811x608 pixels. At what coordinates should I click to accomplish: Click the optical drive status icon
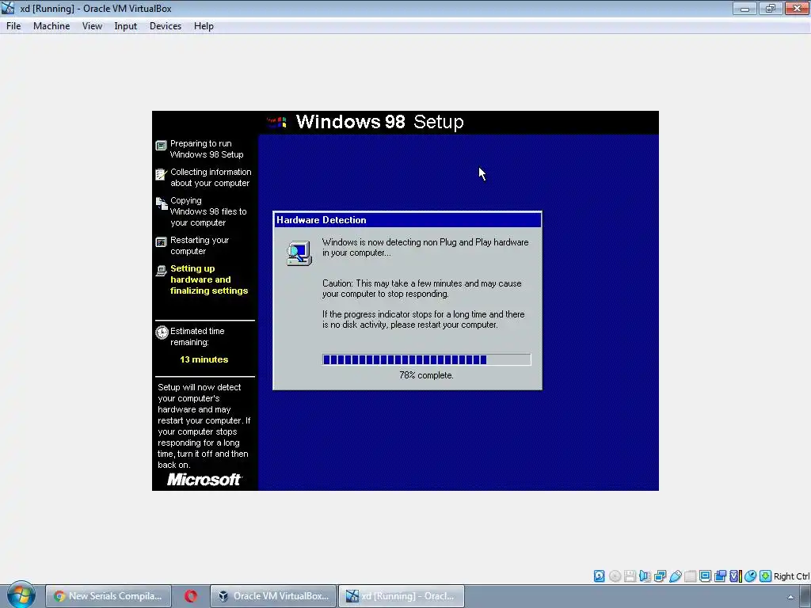point(615,576)
